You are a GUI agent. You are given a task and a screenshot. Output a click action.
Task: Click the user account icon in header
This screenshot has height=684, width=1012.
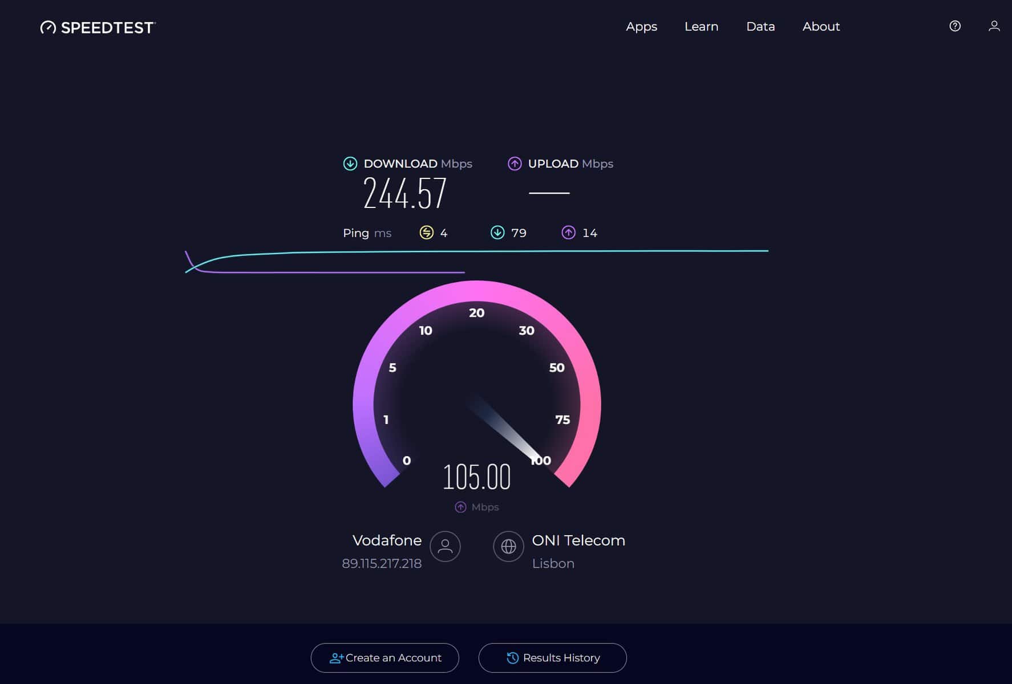point(994,26)
